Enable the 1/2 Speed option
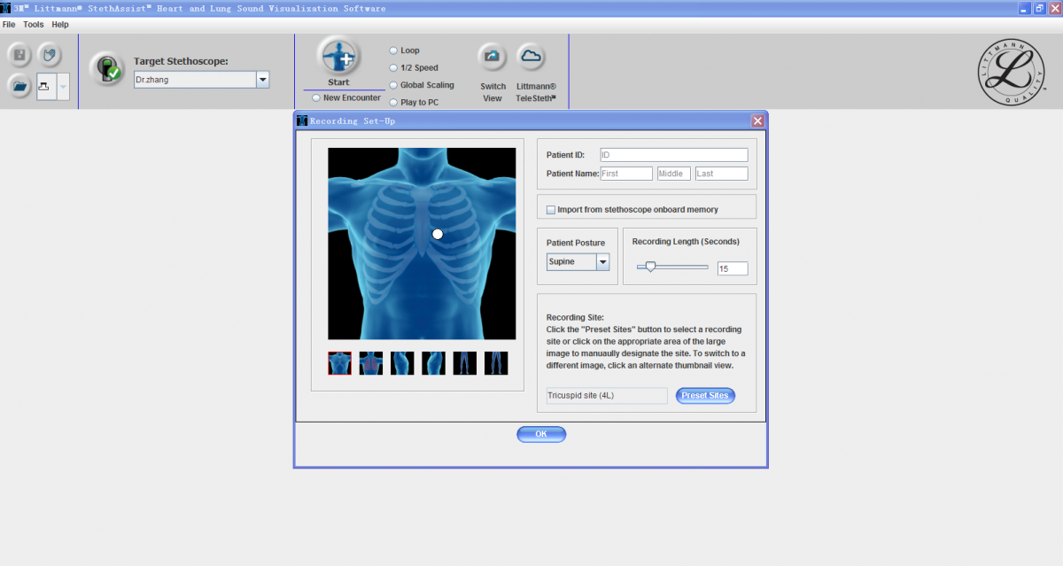 click(393, 67)
